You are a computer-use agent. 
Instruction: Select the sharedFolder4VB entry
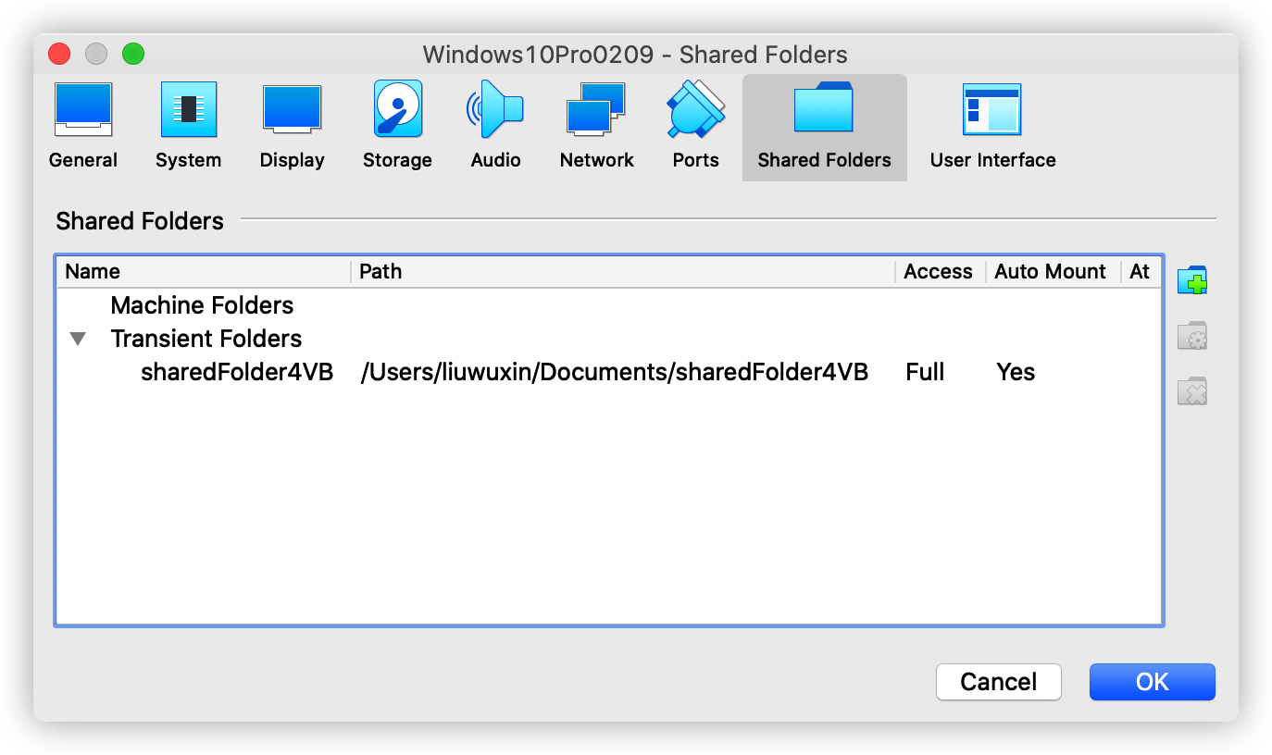236,373
